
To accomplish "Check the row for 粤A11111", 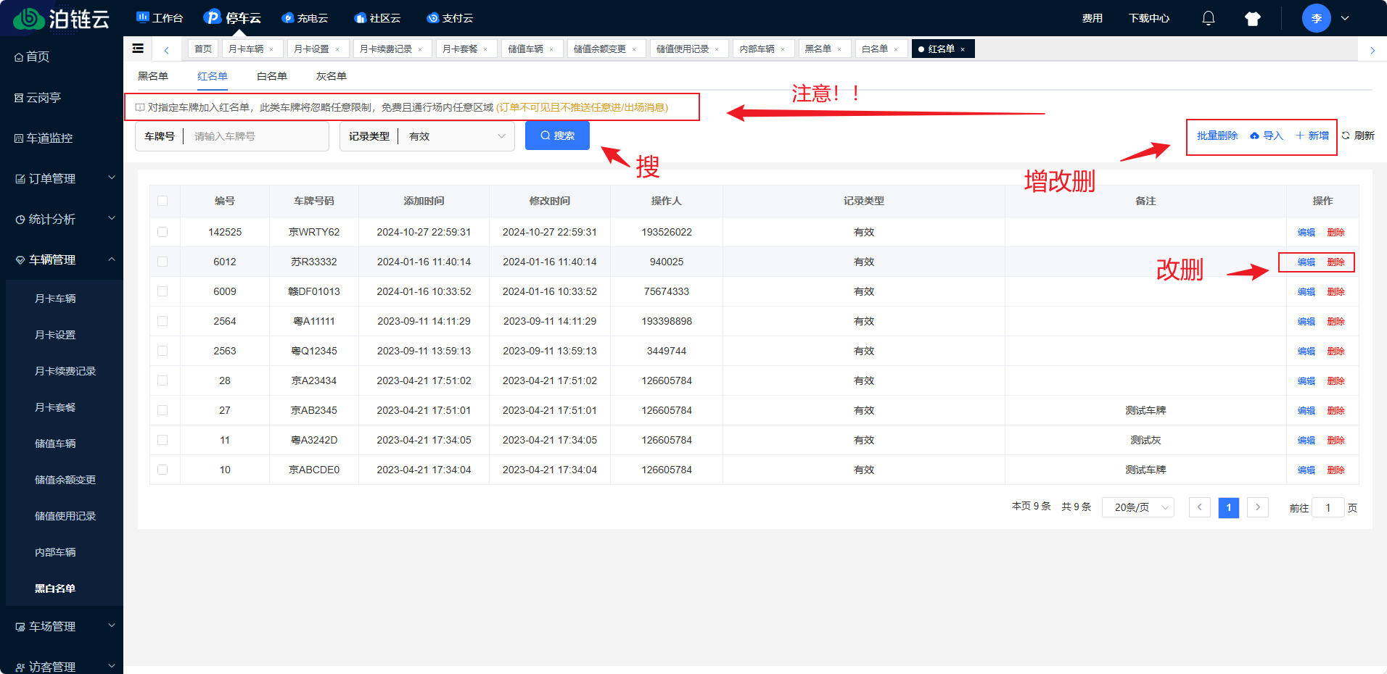I will tap(162, 321).
